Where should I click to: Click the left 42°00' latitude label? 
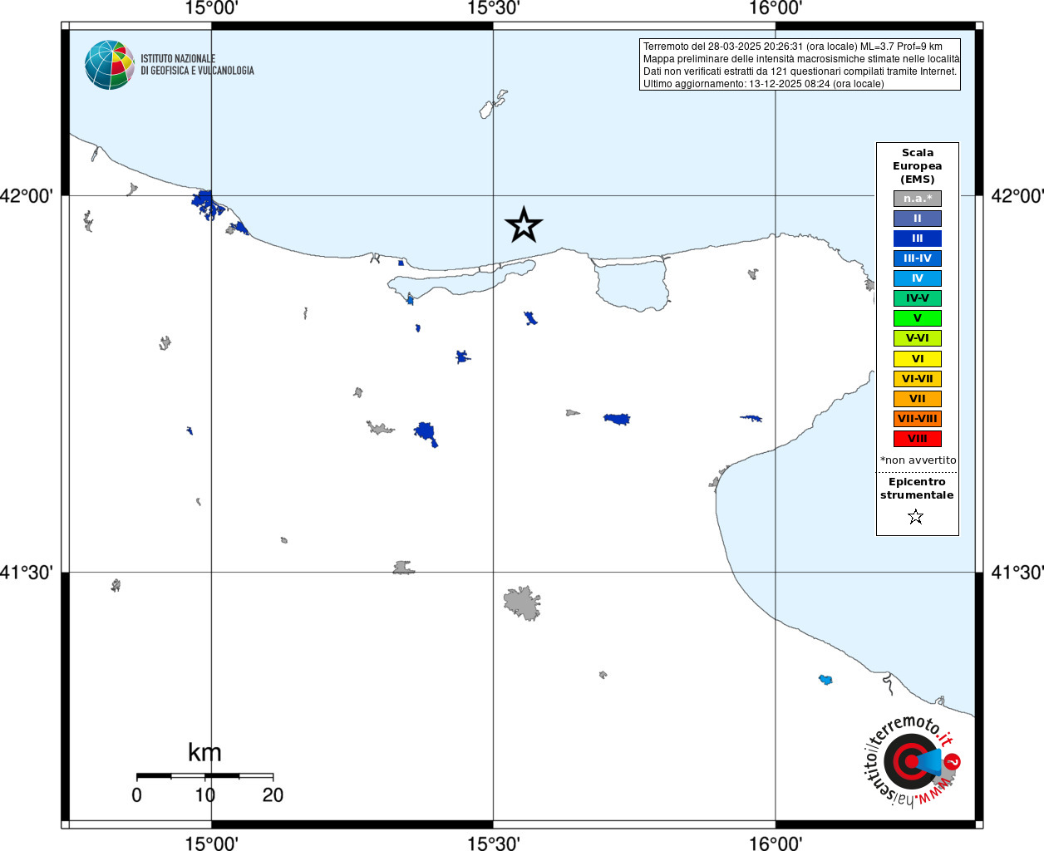click(x=27, y=196)
